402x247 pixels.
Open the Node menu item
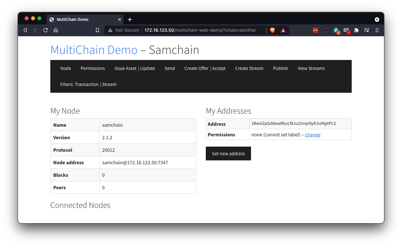point(66,68)
